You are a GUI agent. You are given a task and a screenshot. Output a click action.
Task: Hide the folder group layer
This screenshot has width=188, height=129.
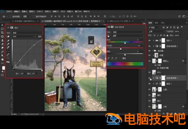149,51
